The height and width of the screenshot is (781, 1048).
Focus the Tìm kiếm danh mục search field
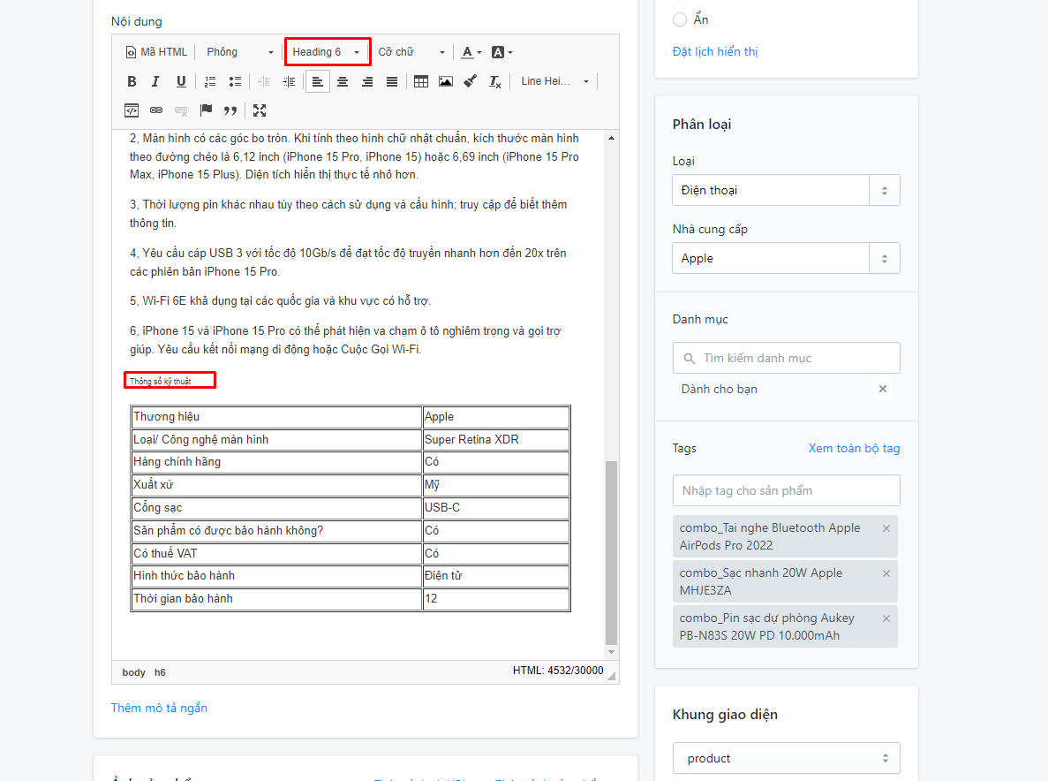[x=786, y=359]
